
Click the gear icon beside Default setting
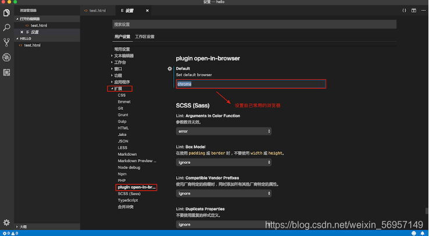170,69
